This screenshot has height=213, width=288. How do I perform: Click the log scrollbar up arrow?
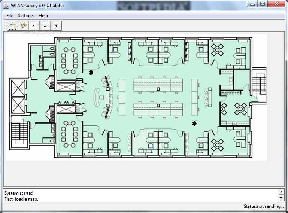(x=281, y=192)
